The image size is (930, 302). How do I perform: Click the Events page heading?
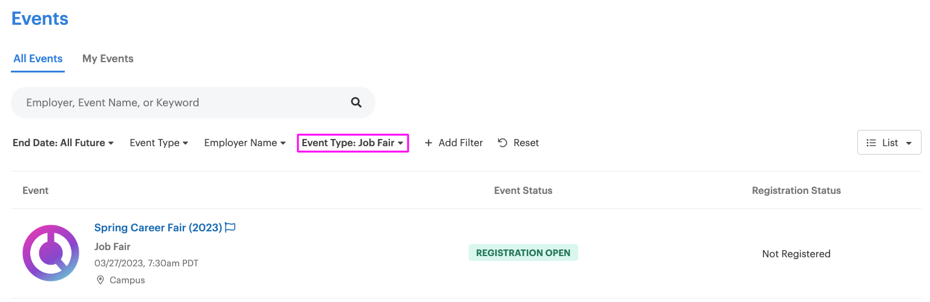coord(40,18)
